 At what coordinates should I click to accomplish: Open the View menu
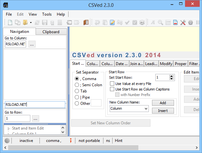(33, 14)
